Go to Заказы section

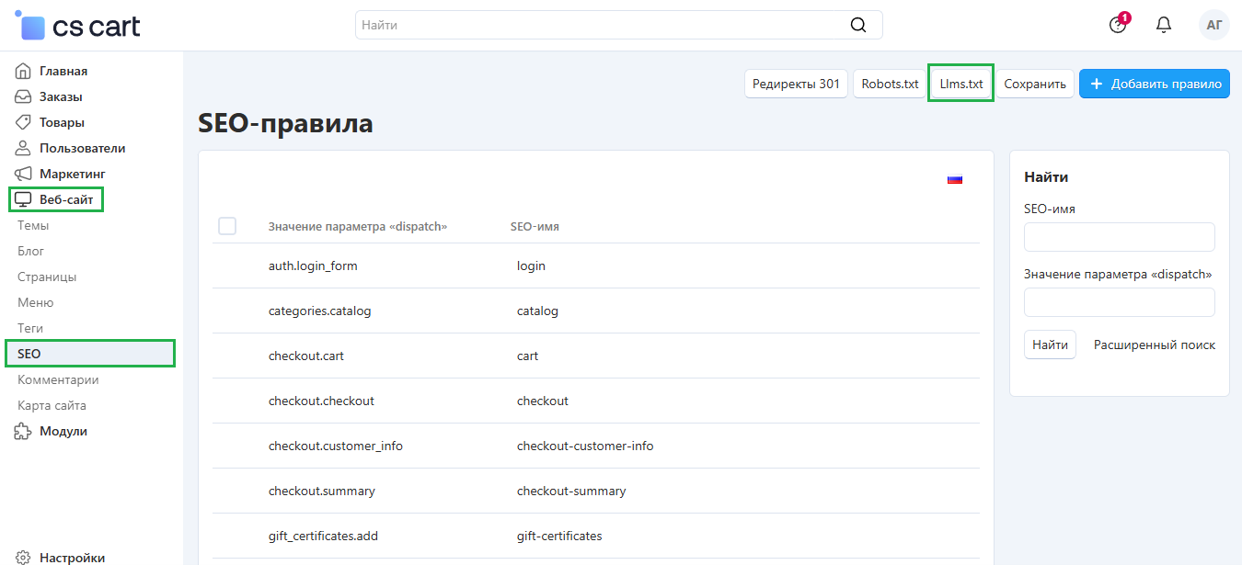[x=60, y=96]
